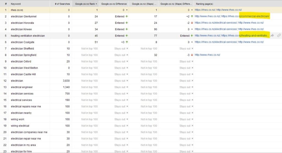Select the electrician services keyword

click(x=22, y=94)
